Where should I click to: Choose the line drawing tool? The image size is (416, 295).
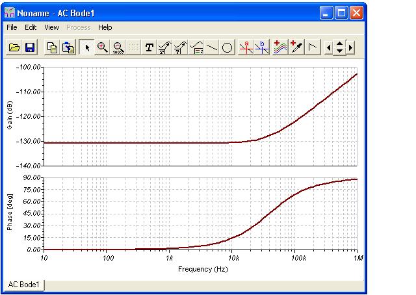(x=211, y=47)
